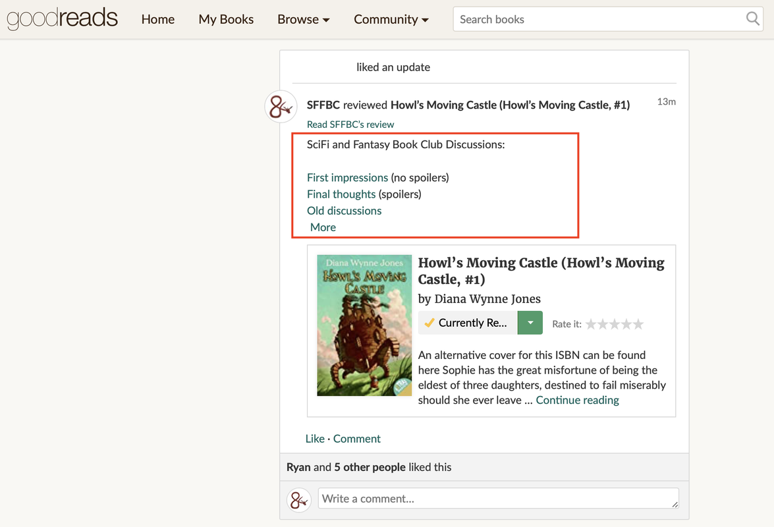The height and width of the screenshot is (527, 774).
Task: Open author Diana Wynne Jones page
Action: point(487,299)
